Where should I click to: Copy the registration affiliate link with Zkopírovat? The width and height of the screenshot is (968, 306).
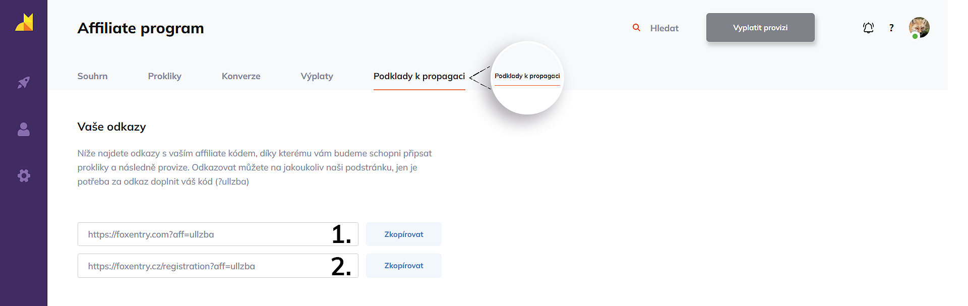coord(403,266)
